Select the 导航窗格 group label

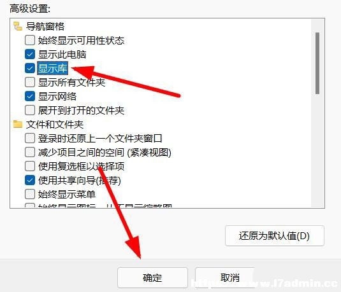45,27
